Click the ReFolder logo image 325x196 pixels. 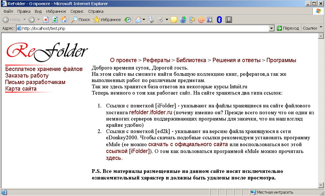click(47, 52)
